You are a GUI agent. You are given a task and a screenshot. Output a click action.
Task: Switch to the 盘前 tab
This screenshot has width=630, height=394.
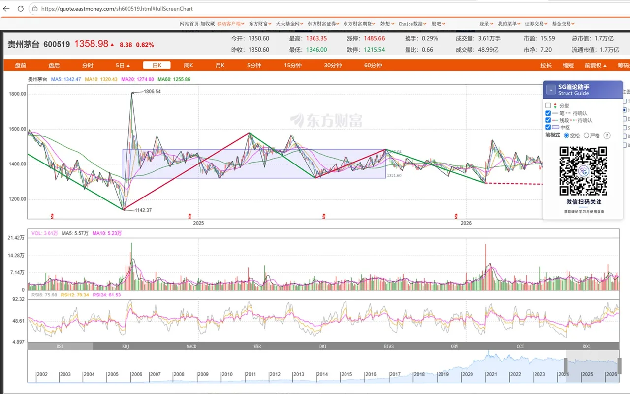click(21, 66)
